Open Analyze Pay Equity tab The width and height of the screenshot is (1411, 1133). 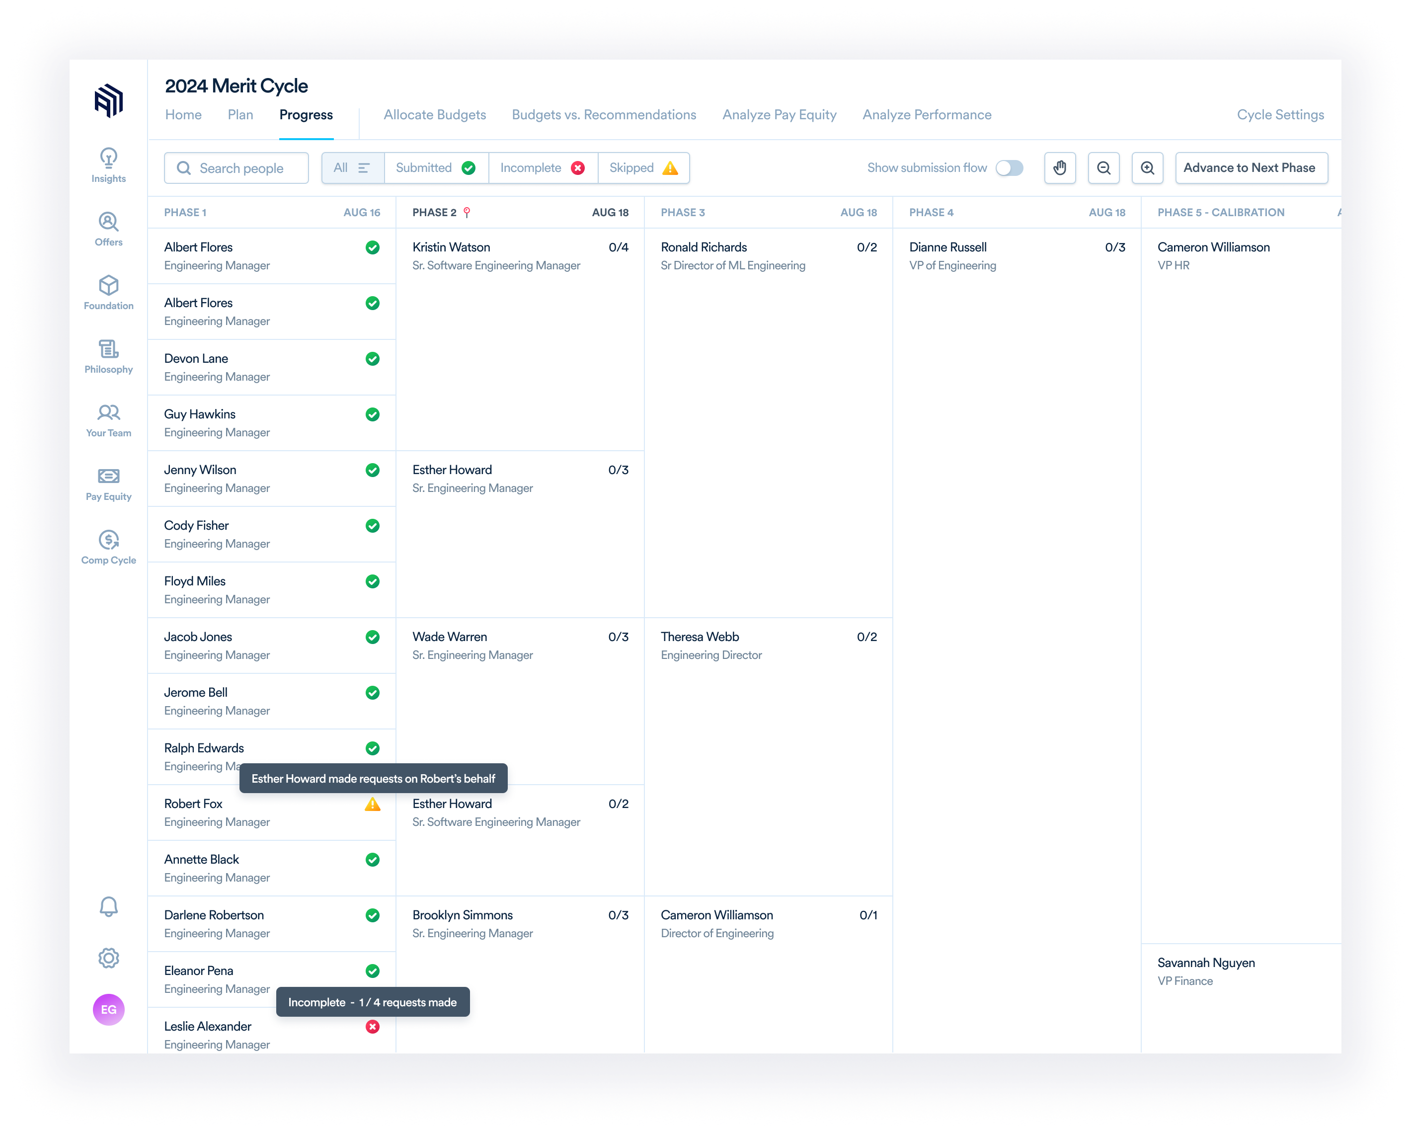tap(779, 115)
